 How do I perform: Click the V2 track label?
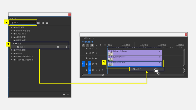[90, 58]
